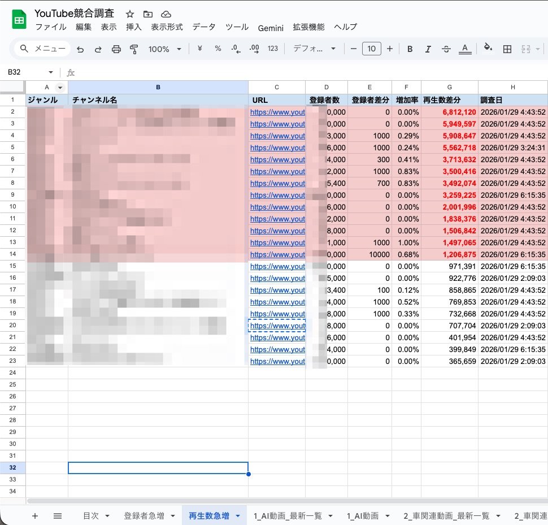
Task: Open the Borders icon
Action: (x=507, y=49)
